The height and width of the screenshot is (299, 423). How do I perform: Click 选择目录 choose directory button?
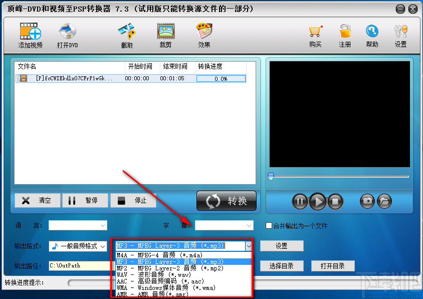tap(282, 266)
